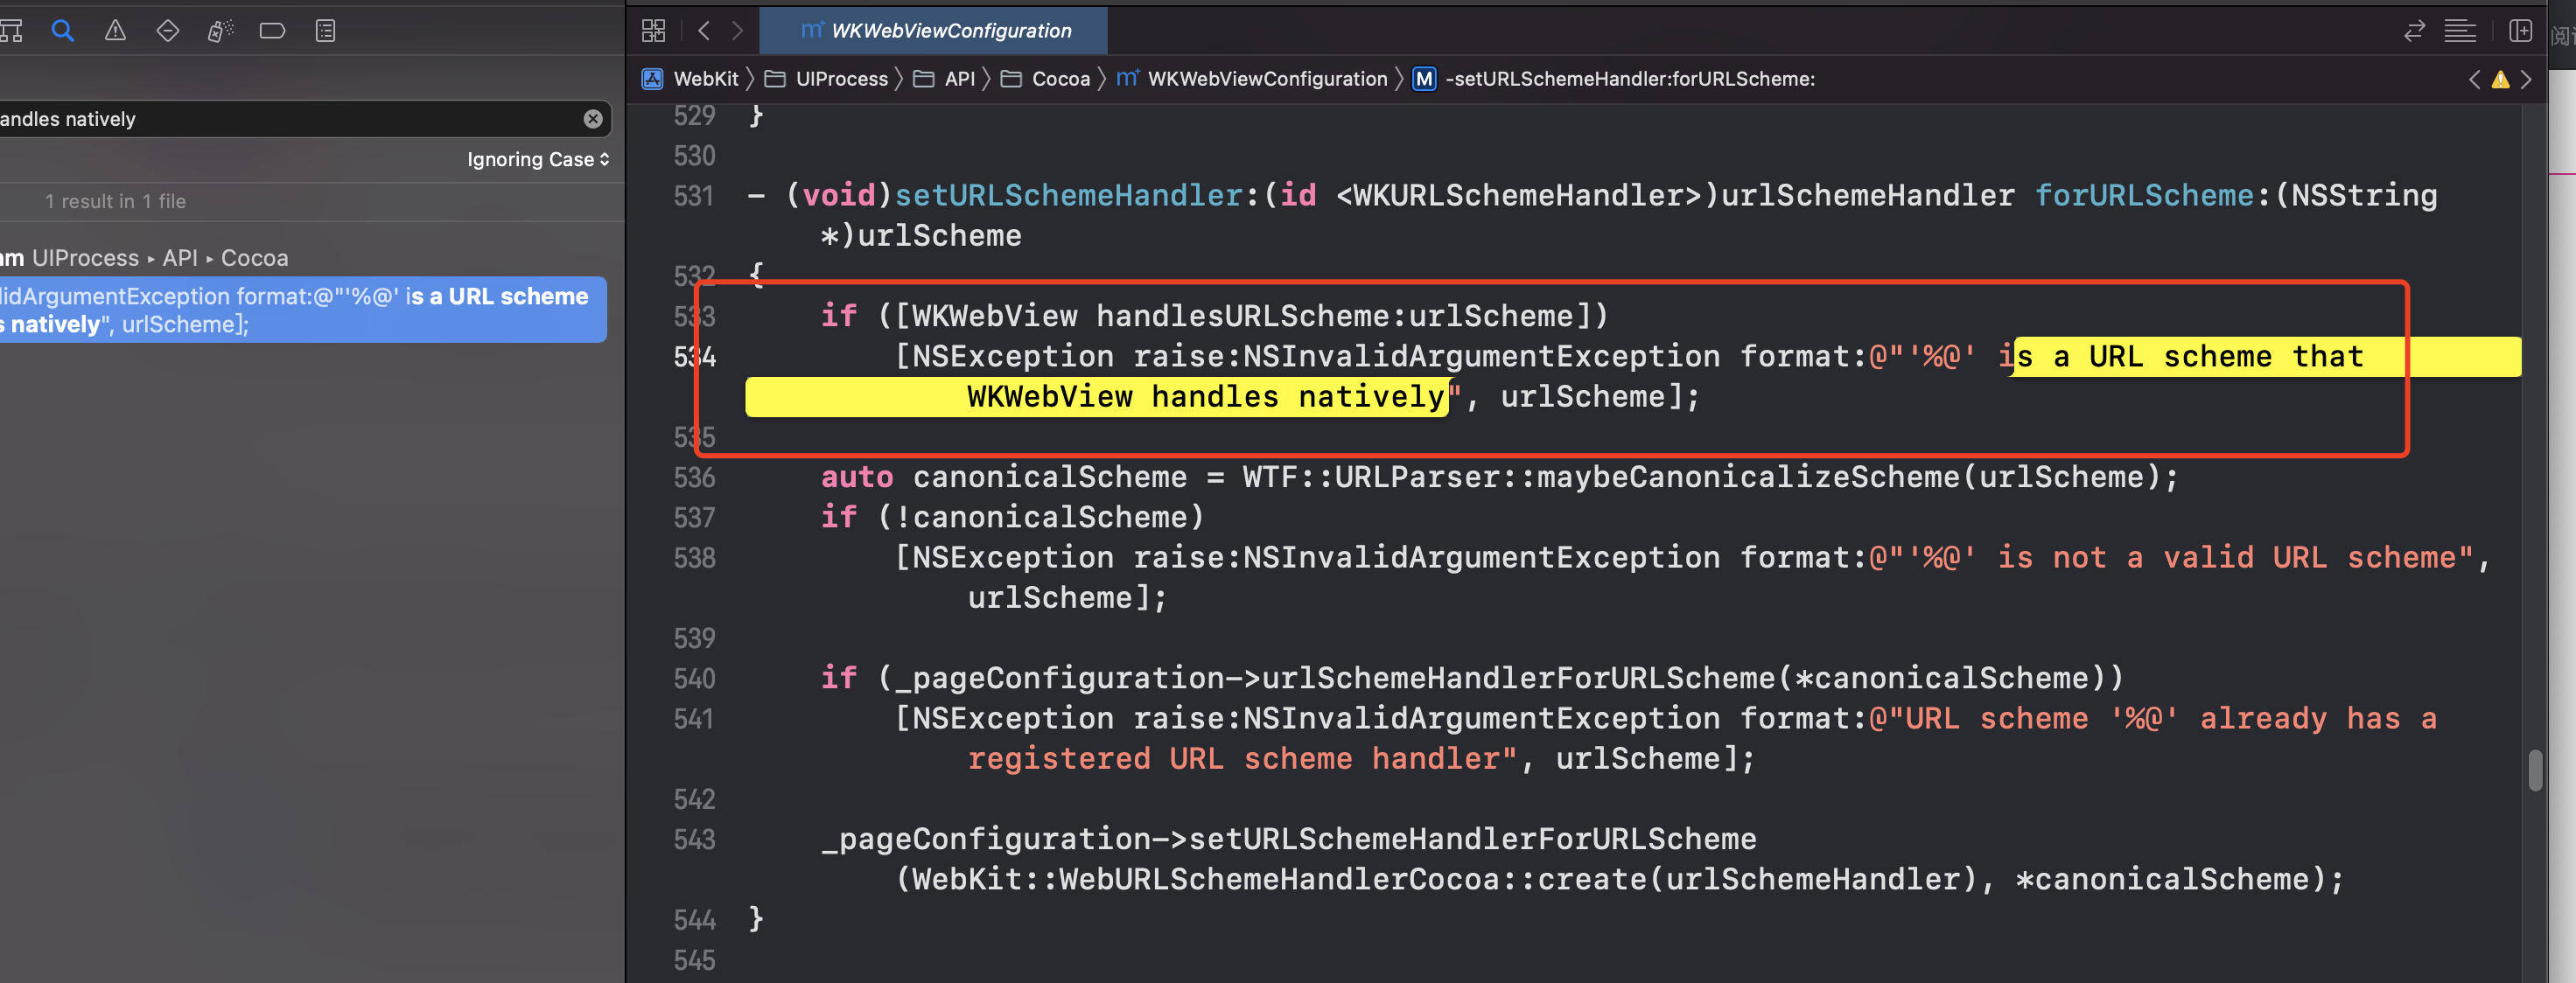Open the Cocoa folder breadcrumb menu

(1059, 79)
